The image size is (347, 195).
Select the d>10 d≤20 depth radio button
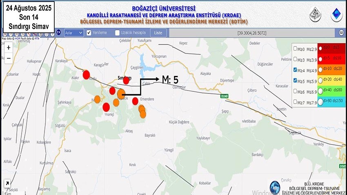320,70
